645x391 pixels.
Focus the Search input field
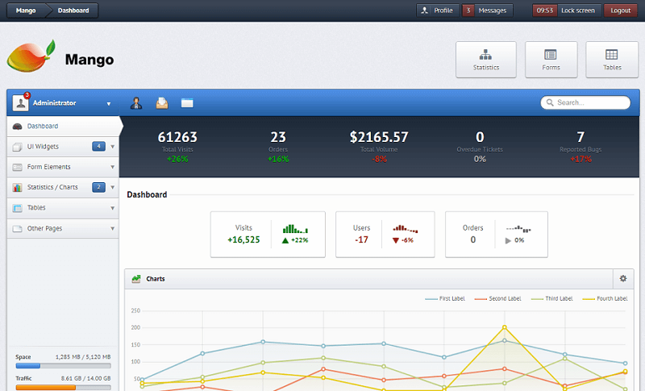tap(585, 102)
